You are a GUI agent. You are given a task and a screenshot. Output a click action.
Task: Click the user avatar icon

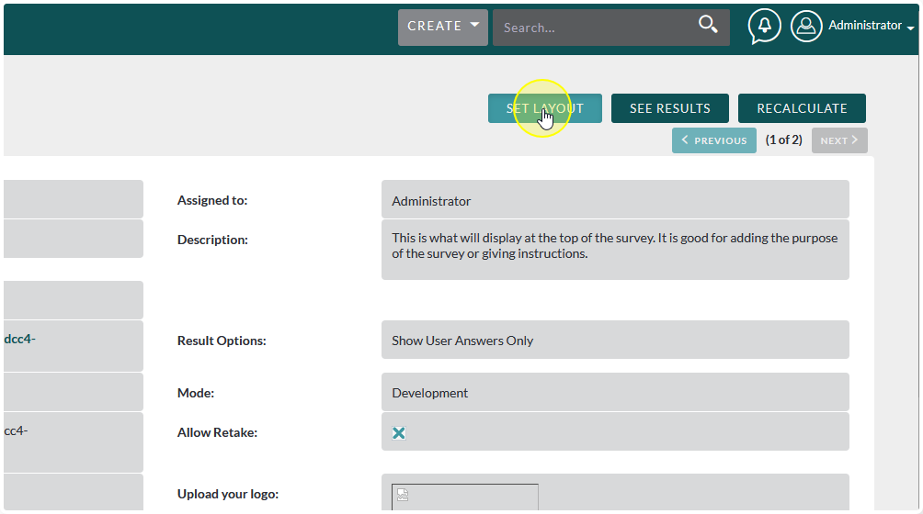[x=806, y=27]
